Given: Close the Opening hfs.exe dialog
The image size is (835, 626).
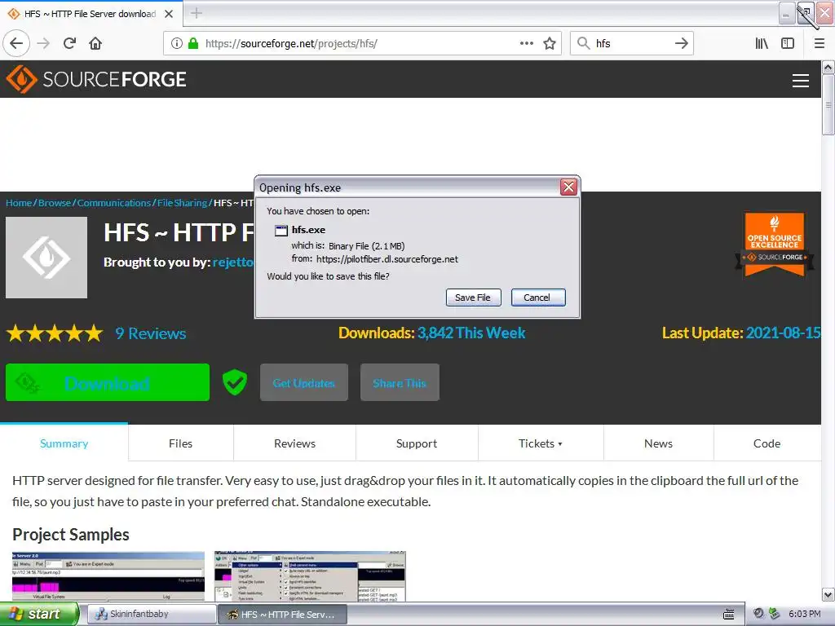Looking at the screenshot, I should [x=568, y=187].
